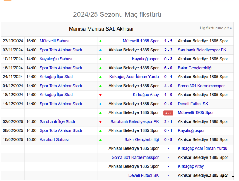Viewport: 239px width, 181px height.
Task: Open Spor Toto Akhisar Stadı link on 16/11/2024
Action: click(61, 68)
